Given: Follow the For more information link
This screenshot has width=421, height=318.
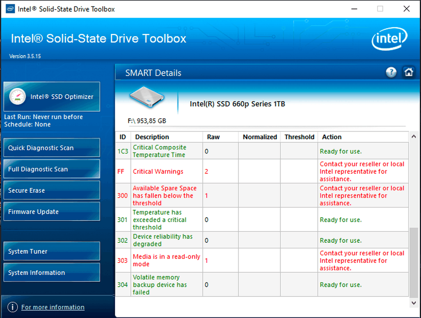Looking at the screenshot, I should [53, 307].
